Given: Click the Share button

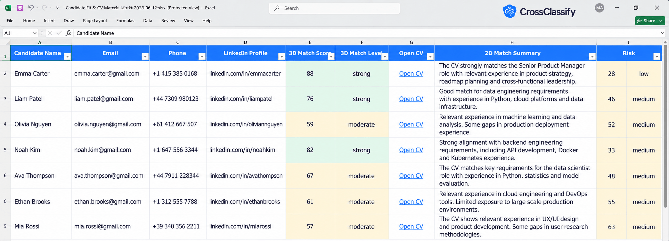Looking at the screenshot, I should click(646, 21).
